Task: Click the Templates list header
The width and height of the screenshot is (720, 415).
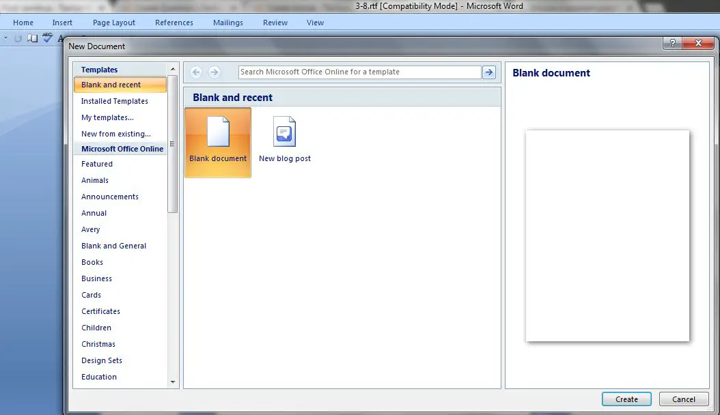Action: pos(120,70)
